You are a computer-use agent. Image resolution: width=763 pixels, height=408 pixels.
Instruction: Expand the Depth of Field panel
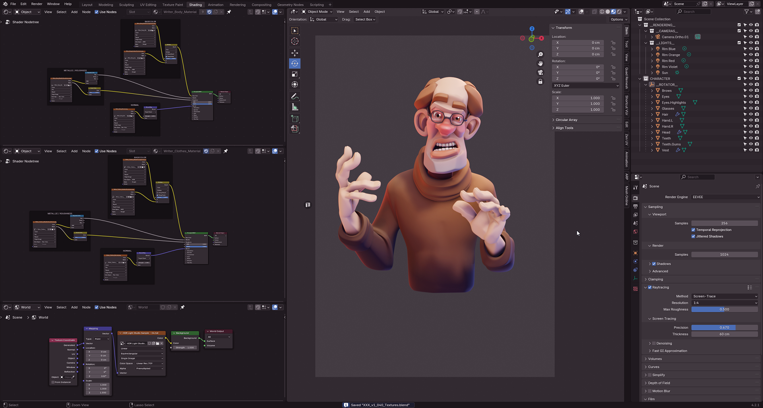tap(659, 383)
